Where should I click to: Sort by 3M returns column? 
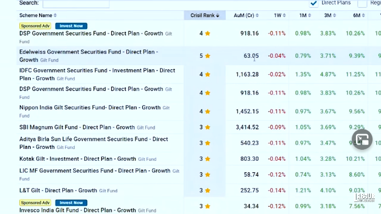[x=330, y=15]
